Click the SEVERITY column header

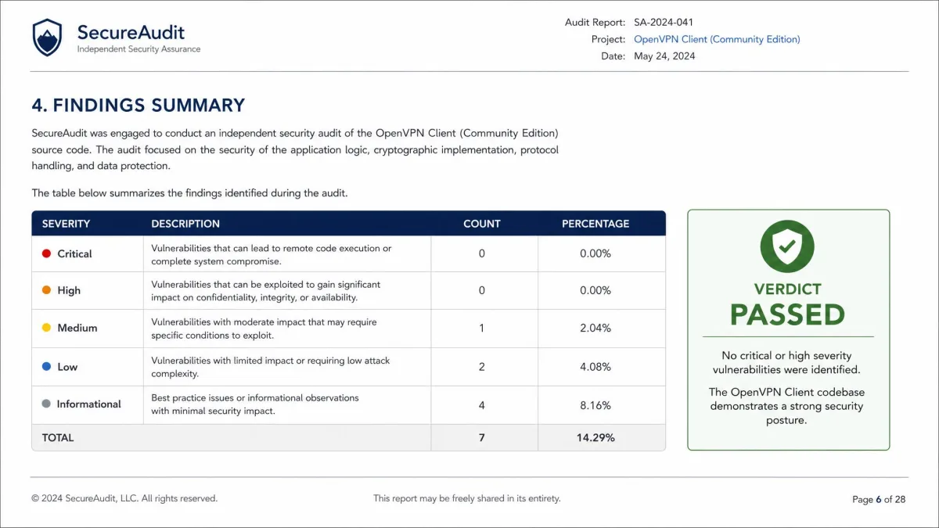click(66, 224)
